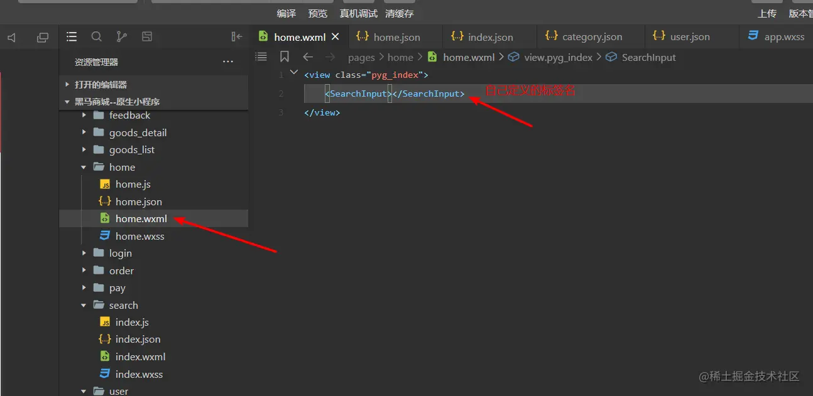
Task: Expand the pay folder
Action: (x=84, y=288)
